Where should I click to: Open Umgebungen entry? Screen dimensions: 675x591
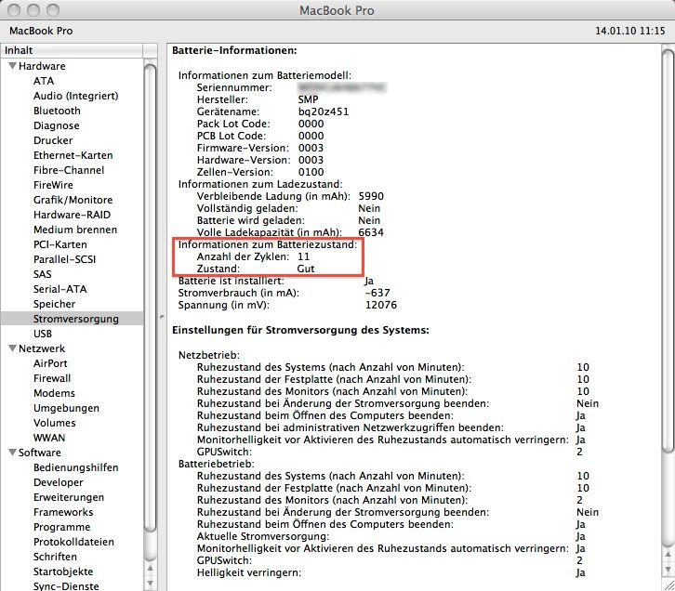pos(66,408)
